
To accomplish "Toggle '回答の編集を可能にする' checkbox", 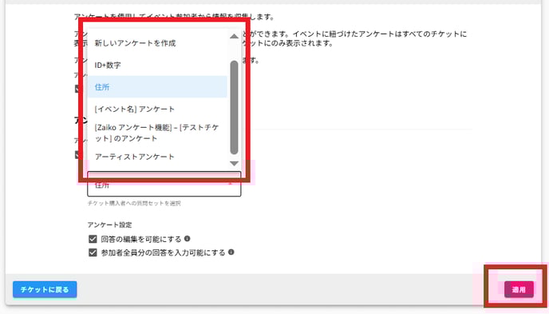I will click(93, 239).
